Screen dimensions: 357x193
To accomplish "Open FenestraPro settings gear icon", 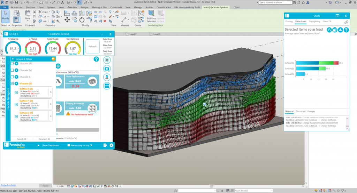I will 111,145.
